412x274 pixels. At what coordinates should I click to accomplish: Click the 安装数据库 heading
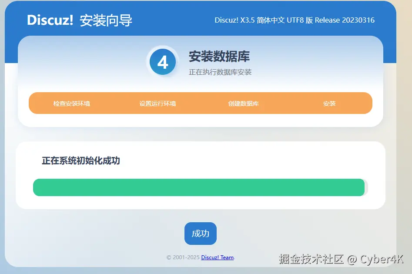point(219,56)
